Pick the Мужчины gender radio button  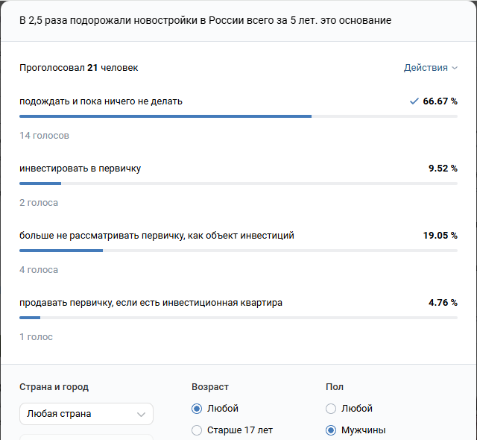click(331, 430)
